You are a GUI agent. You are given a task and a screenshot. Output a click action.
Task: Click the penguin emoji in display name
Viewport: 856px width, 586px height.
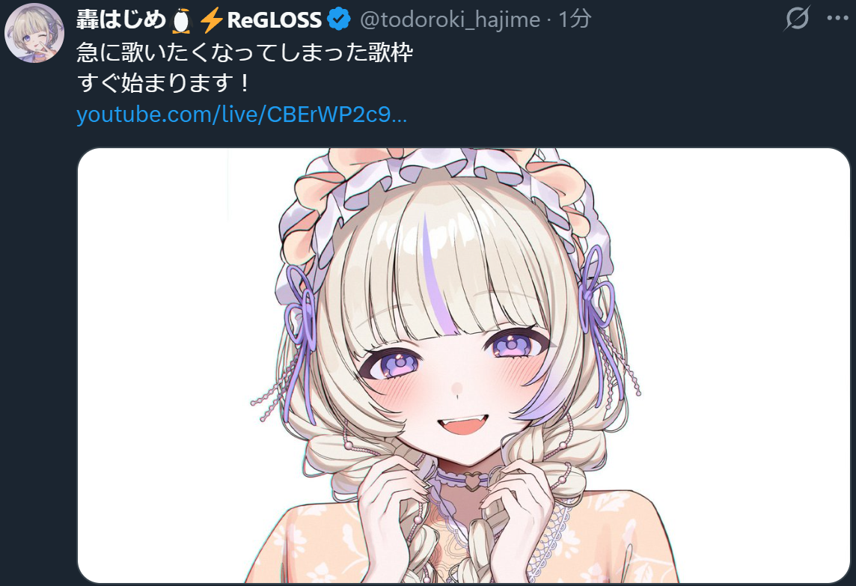(x=181, y=21)
